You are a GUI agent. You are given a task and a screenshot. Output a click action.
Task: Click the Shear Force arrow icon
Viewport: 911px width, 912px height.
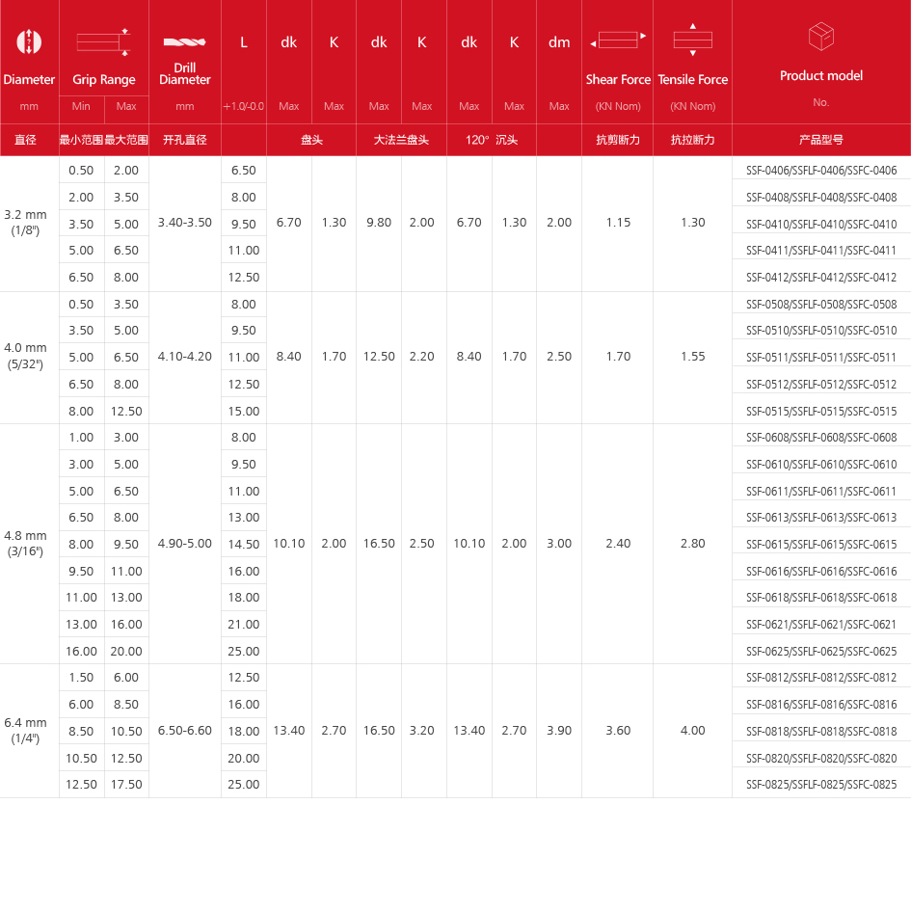pos(618,40)
